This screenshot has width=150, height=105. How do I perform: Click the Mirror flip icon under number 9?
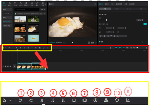pos(106,100)
